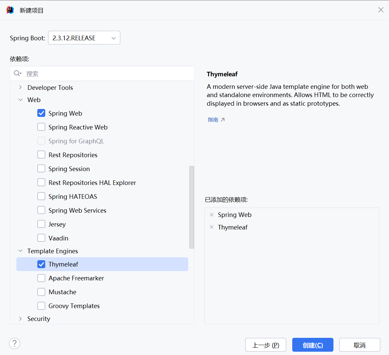
Task: Tick the Spring Session checkbox
Action: click(41, 169)
